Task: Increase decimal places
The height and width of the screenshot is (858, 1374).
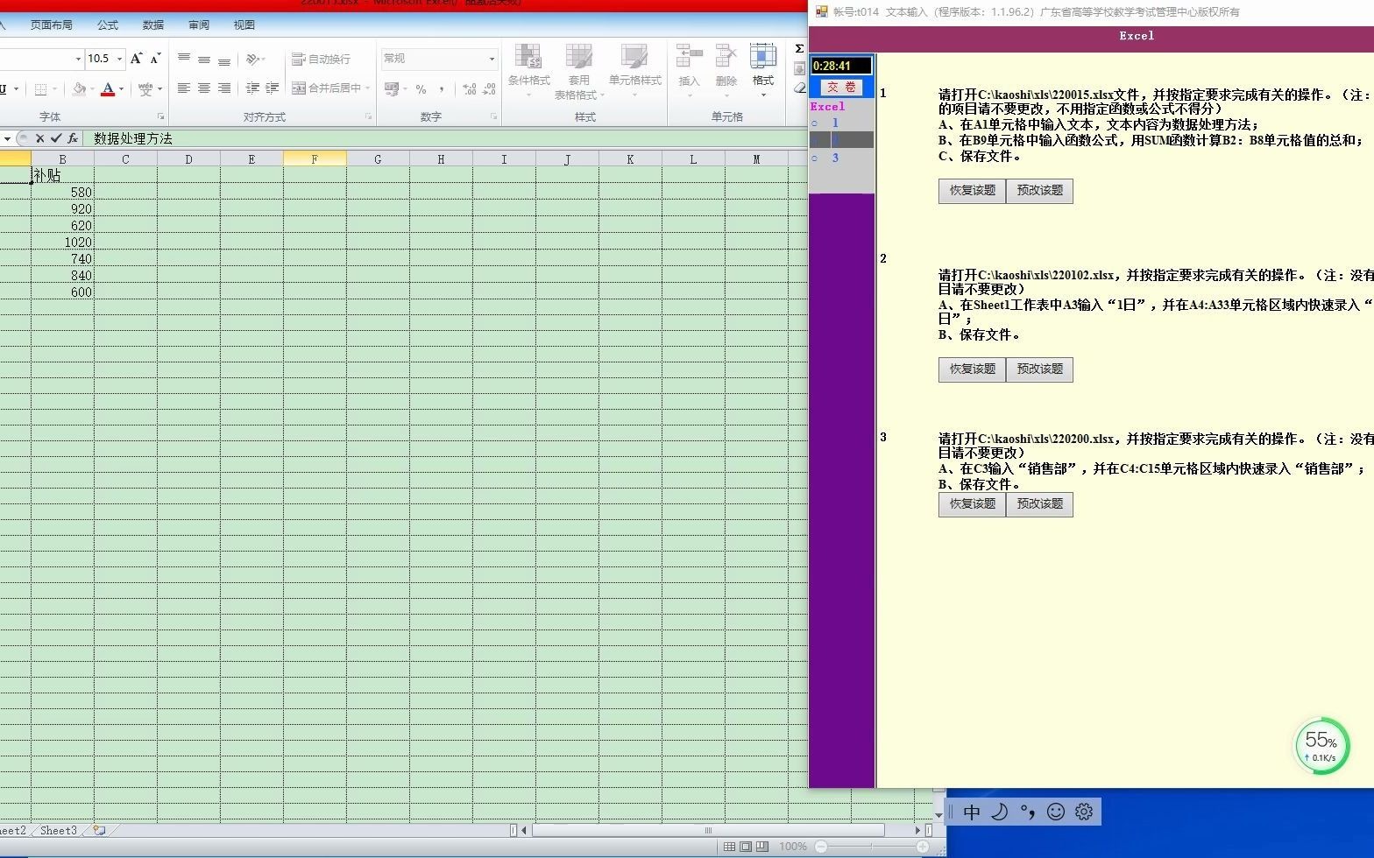Action: (x=470, y=88)
